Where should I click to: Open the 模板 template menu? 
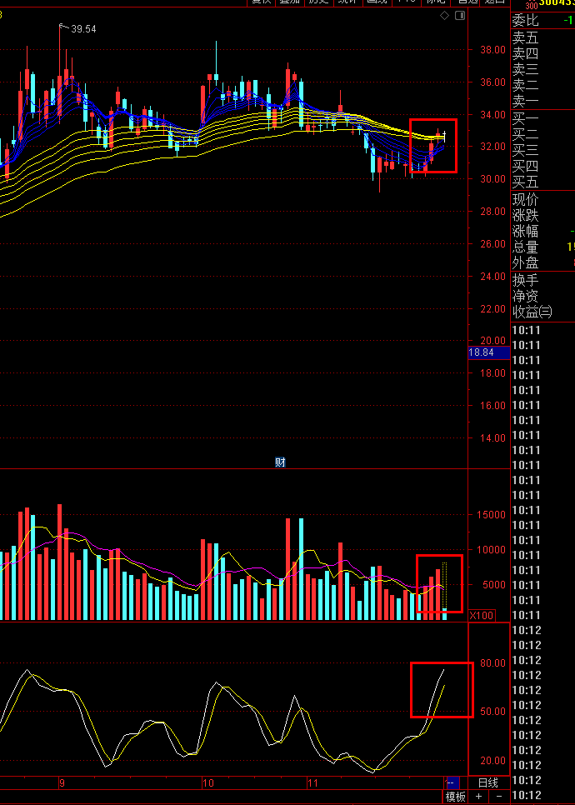click(455, 797)
